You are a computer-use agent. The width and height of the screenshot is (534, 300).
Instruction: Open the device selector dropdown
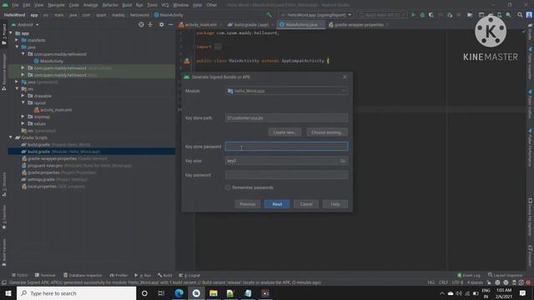[382, 15]
